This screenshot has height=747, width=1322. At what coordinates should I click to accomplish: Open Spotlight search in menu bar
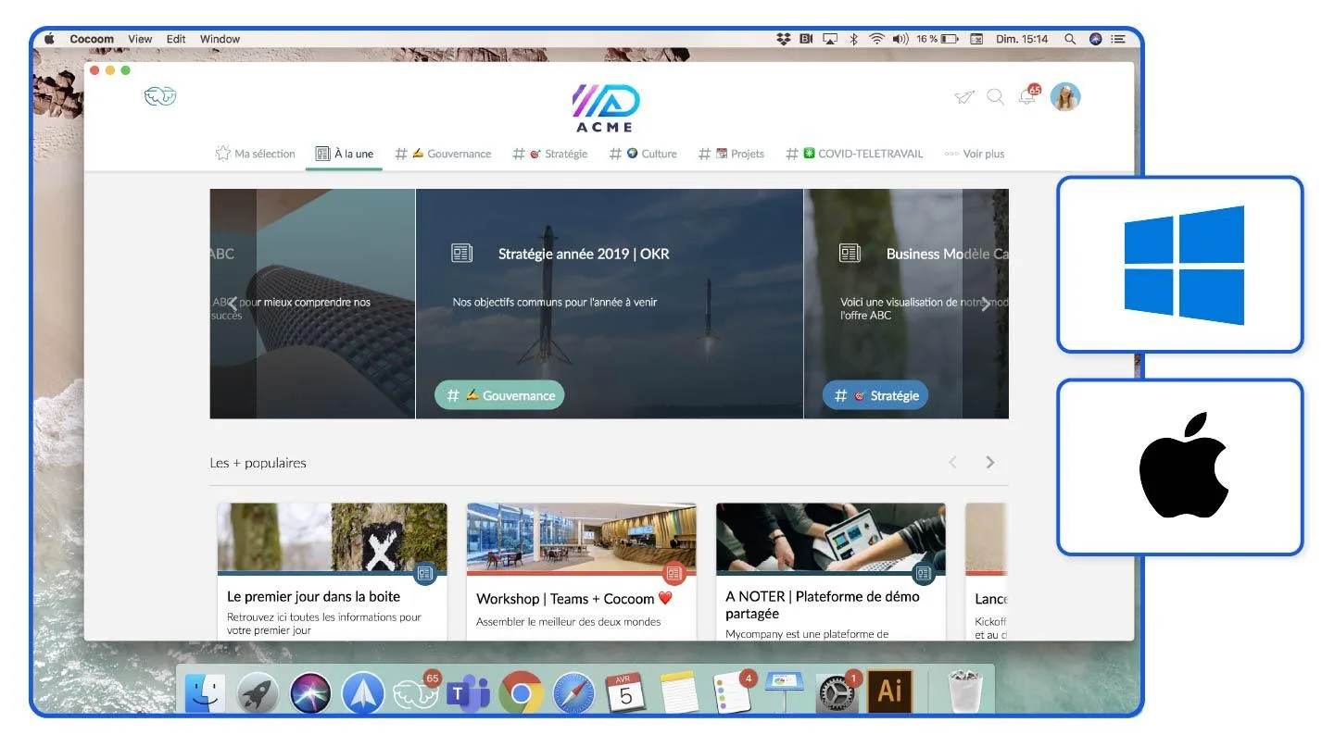pyautogui.click(x=1070, y=39)
